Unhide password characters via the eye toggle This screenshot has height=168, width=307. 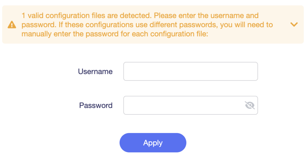click(249, 105)
